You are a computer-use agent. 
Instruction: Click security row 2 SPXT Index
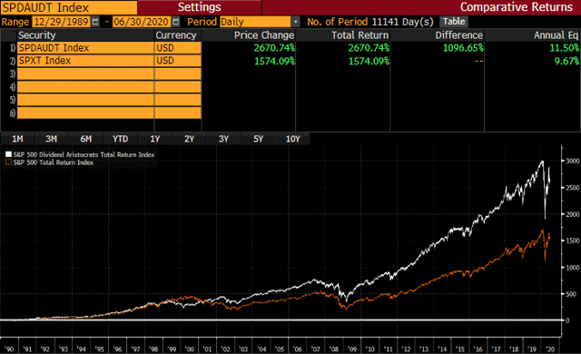(x=85, y=61)
